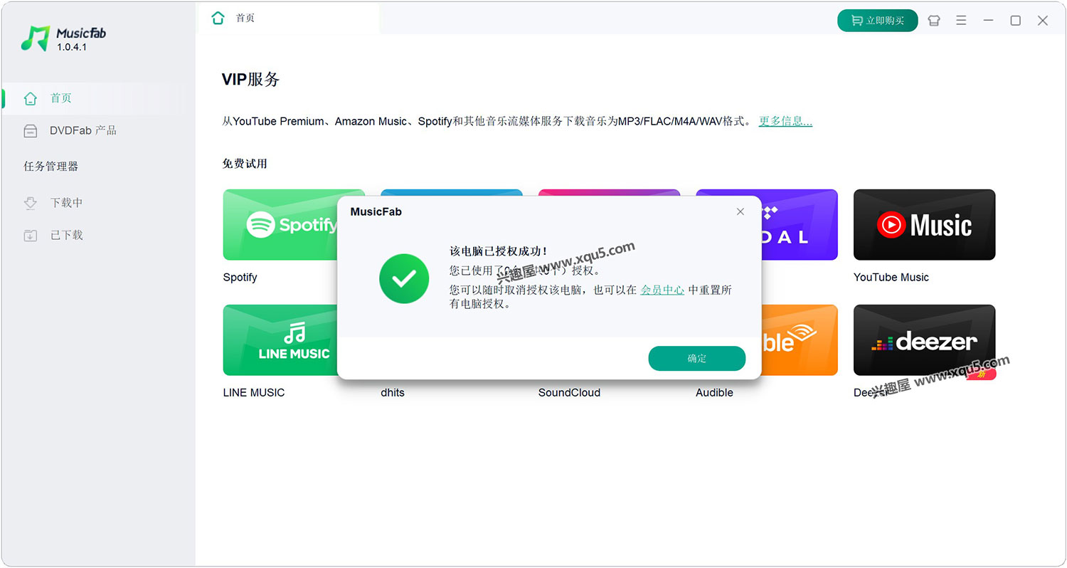
Task: Open the YouTube Music service card
Action: tap(924, 225)
